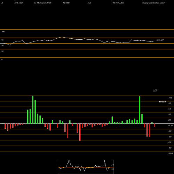Click the RSI axis label 30
Viewport: 174px width, 174px height.
(x=2, y=51)
